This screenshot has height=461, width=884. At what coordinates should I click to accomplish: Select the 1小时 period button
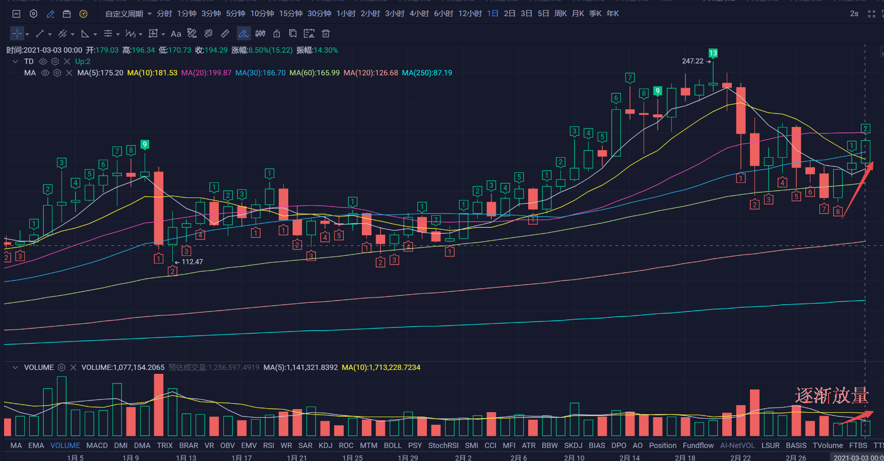coord(346,14)
